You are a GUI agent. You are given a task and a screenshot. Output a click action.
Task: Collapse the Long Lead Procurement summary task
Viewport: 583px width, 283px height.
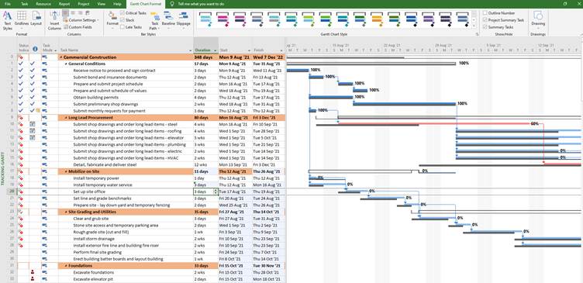pyautogui.click(x=66, y=118)
